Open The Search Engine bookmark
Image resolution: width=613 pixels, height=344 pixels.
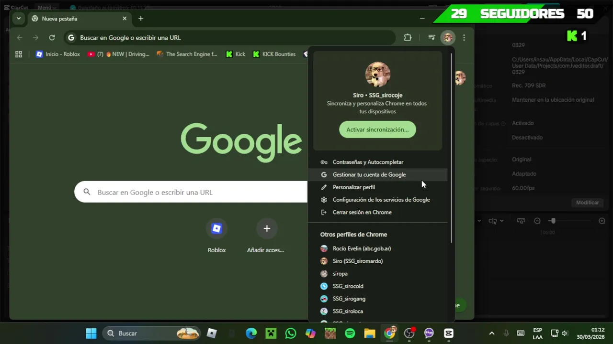(187, 54)
